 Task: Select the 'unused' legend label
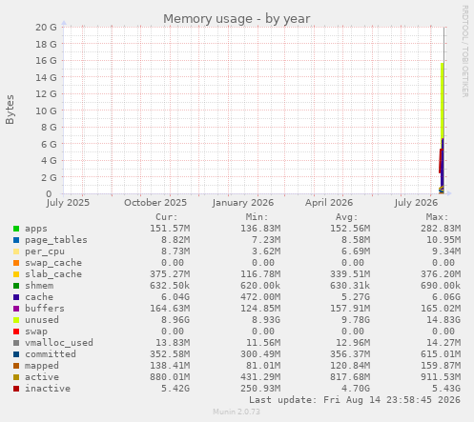point(42,320)
